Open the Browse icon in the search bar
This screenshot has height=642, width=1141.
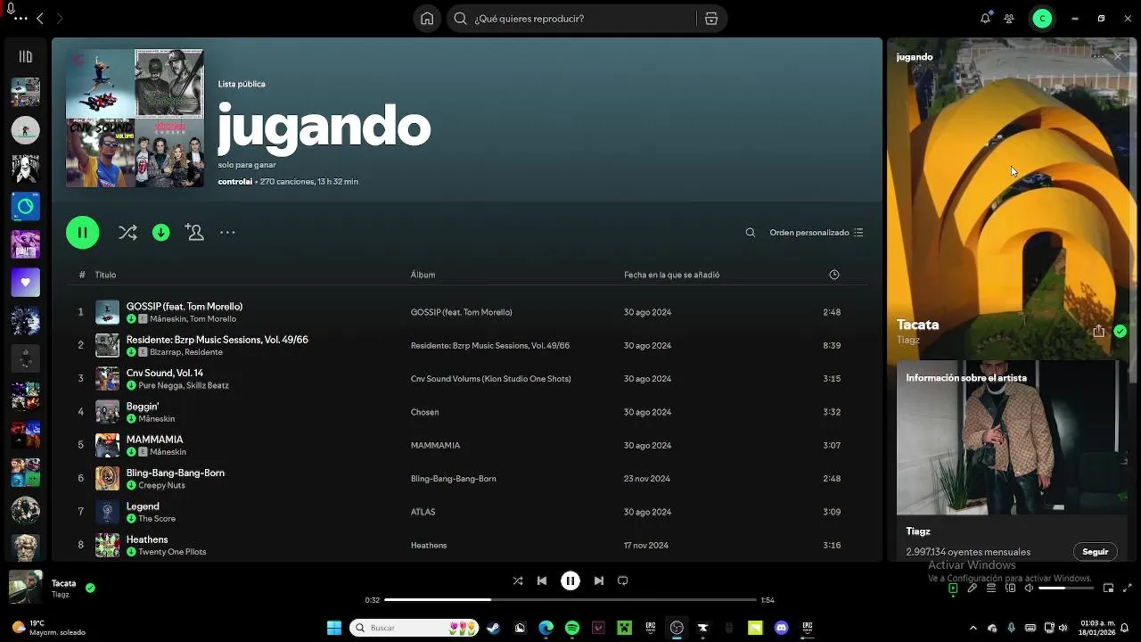[x=710, y=19]
